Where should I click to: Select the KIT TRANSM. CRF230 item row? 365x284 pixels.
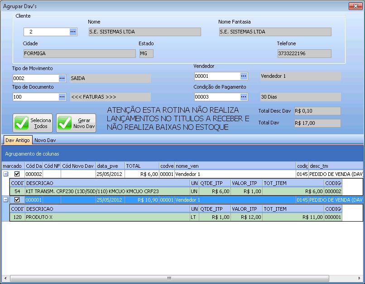click(107, 191)
